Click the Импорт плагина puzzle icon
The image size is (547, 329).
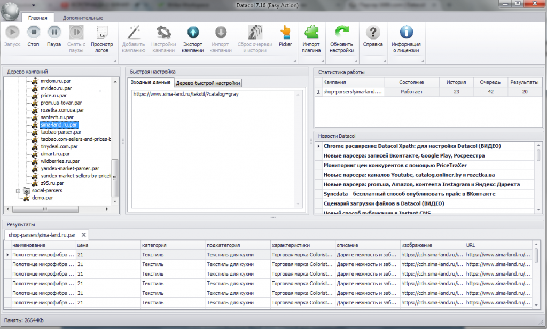[x=311, y=33]
